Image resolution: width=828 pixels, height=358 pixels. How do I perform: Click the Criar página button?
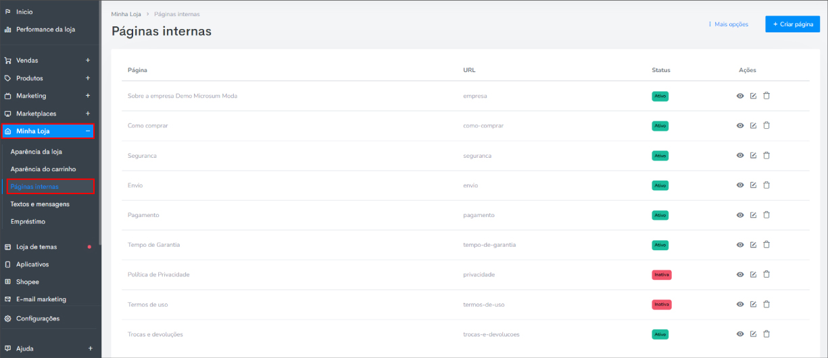click(x=792, y=24)
